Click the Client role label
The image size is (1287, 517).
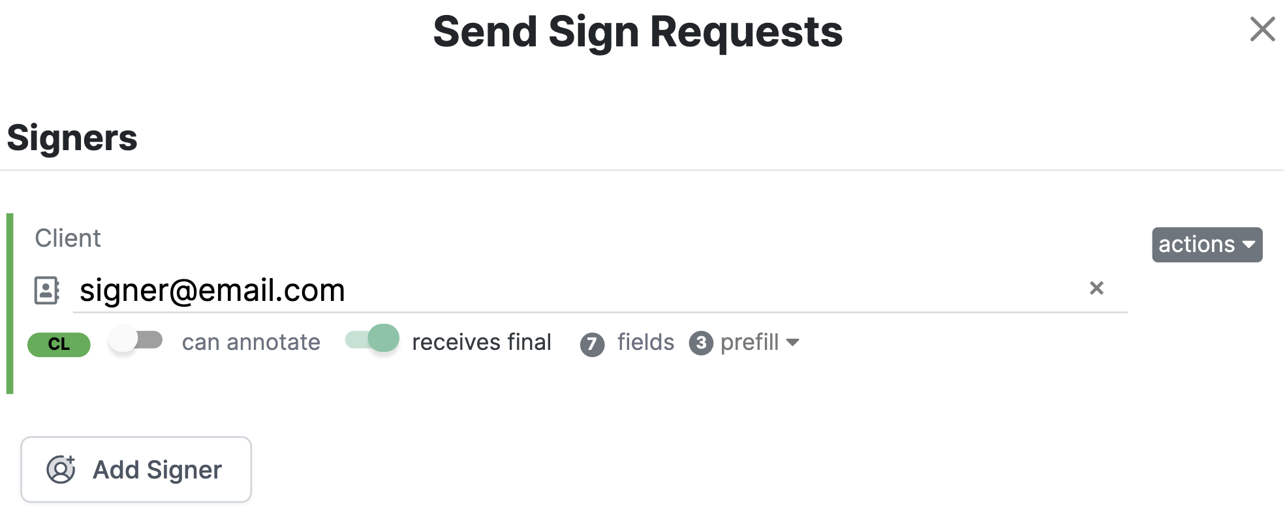68,238
